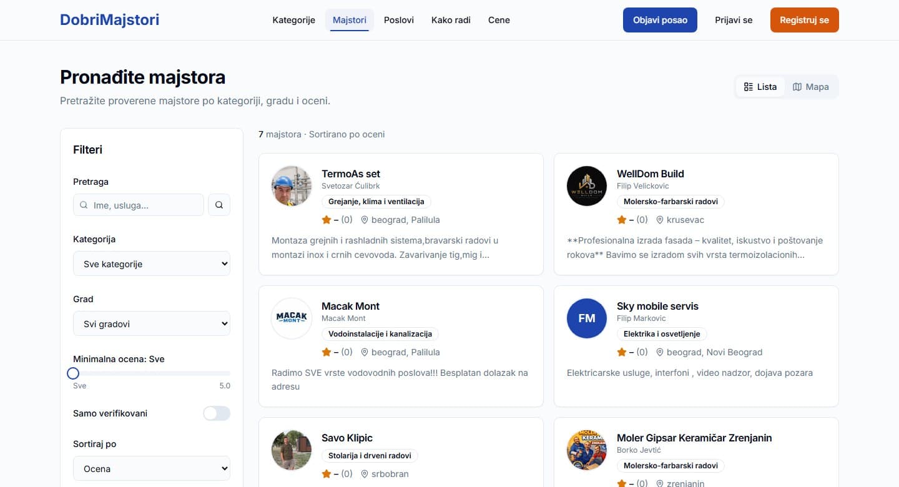Switch to Mapa view
This screenshot has height=487, width=899.
tap(811, 87)
